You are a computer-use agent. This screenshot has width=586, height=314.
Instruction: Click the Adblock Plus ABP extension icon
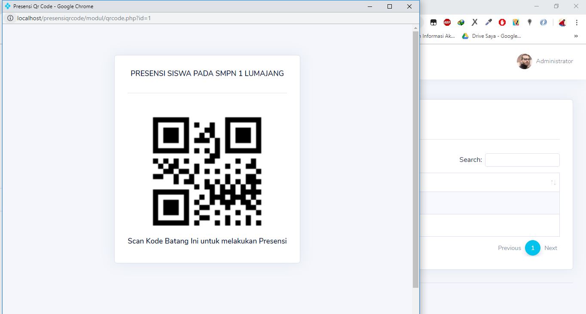(447, 22)
